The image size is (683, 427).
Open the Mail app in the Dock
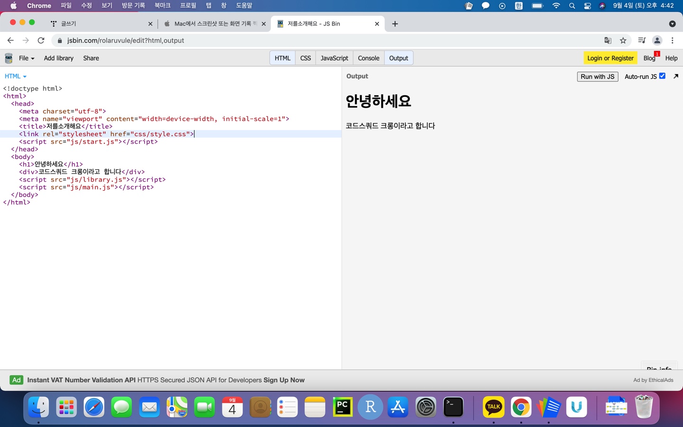point(149,407)
